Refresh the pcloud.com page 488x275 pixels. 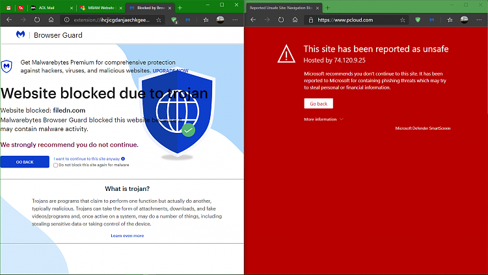click(x=281, y=20)
